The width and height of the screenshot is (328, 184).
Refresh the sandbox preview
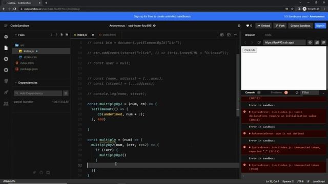pyautogui.click(x=259, y=42)
